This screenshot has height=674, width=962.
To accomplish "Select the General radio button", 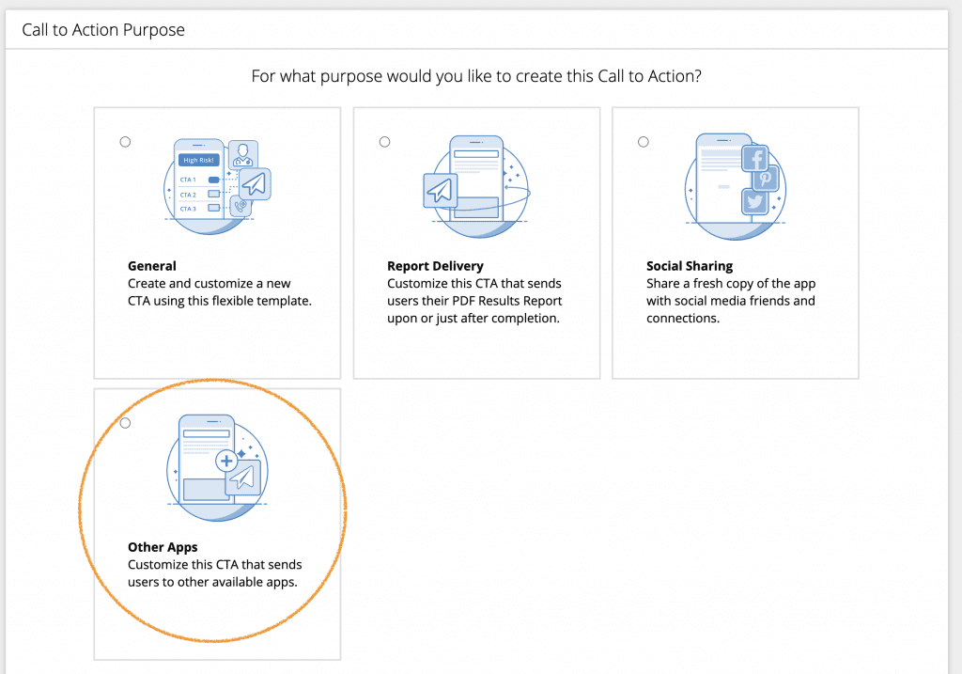I will click(x=125, y=142).
